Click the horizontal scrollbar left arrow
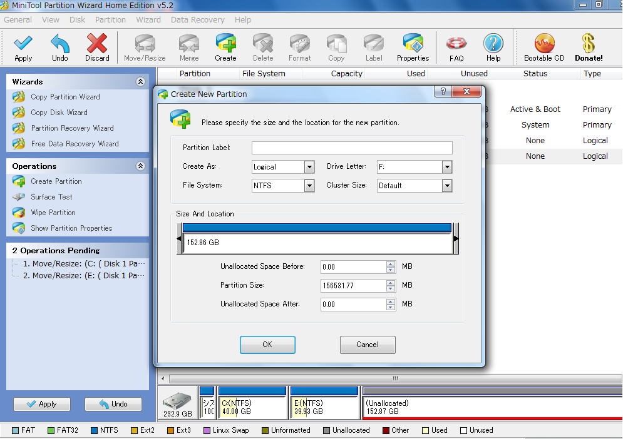Viewport: 623px width, 439px height. (163, 378)
